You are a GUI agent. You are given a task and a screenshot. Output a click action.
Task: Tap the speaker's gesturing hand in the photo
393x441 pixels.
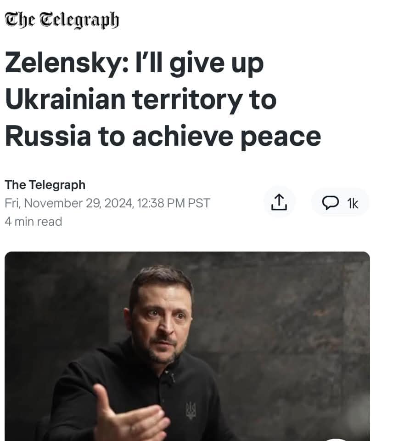pyautogui.click(x=123, y=414)
